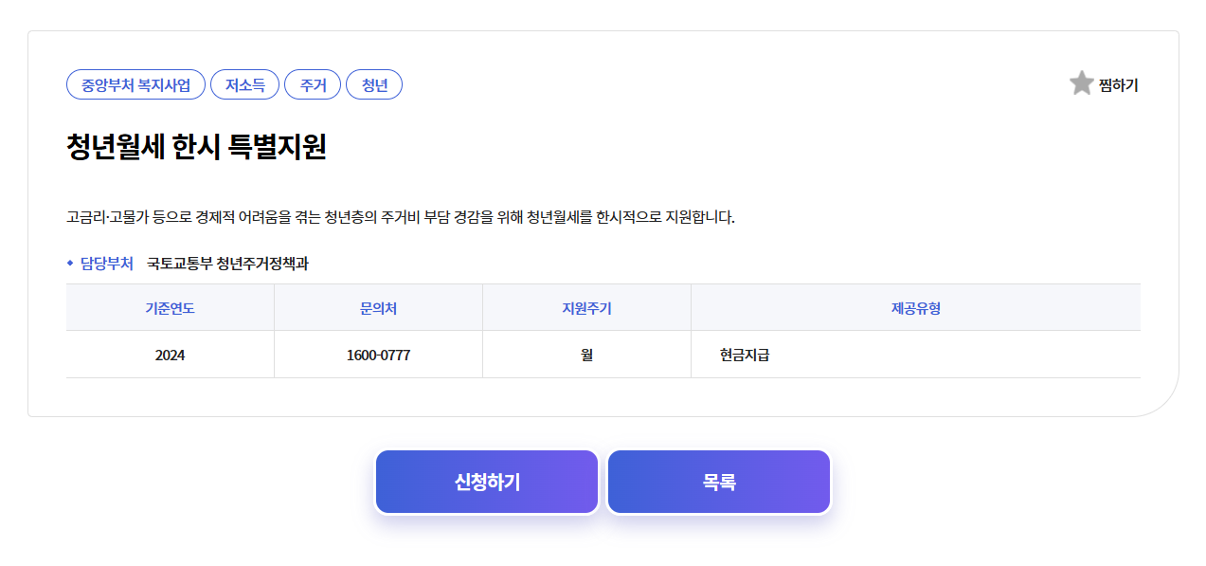Select the 주거 category tag
The height and width of the screenshot is (566, 1206).
click(313, 84)
